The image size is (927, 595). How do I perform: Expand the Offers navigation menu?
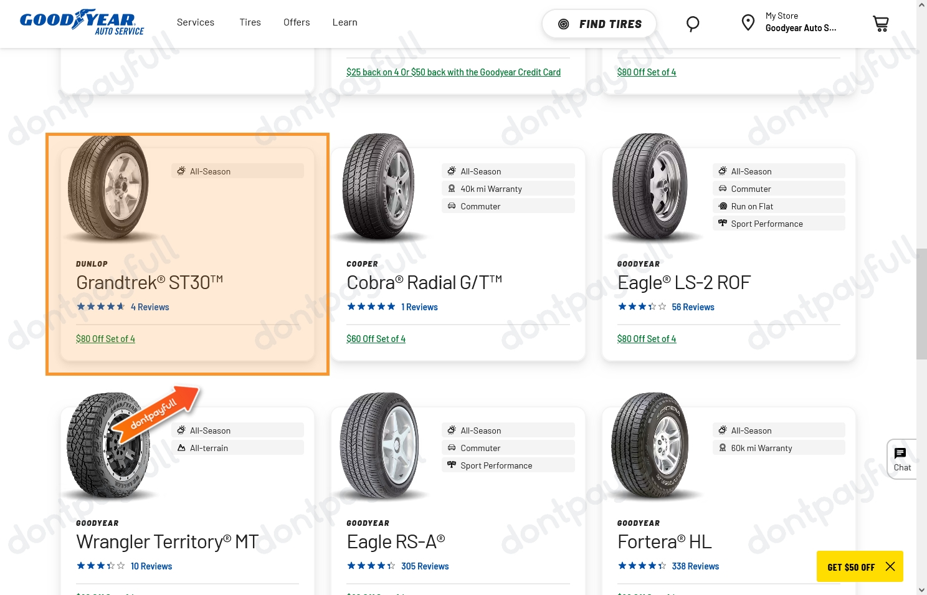[x=297, y=22]
